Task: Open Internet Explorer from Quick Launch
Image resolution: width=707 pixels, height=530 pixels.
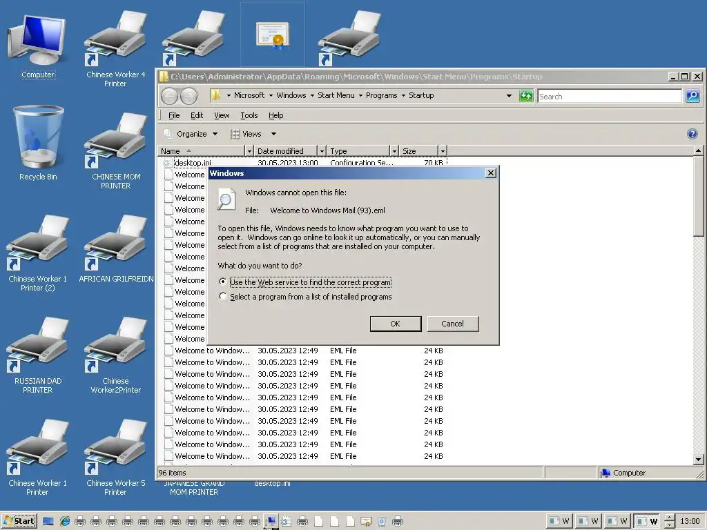Action: click(65, 522)
